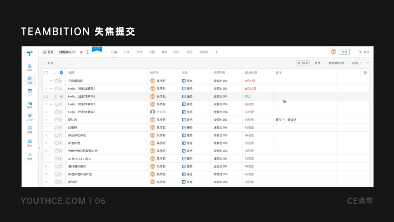The height and width of the screenshot is (222, 394).
Task: Switch to the 任务 tab
Action: point(114,52)
